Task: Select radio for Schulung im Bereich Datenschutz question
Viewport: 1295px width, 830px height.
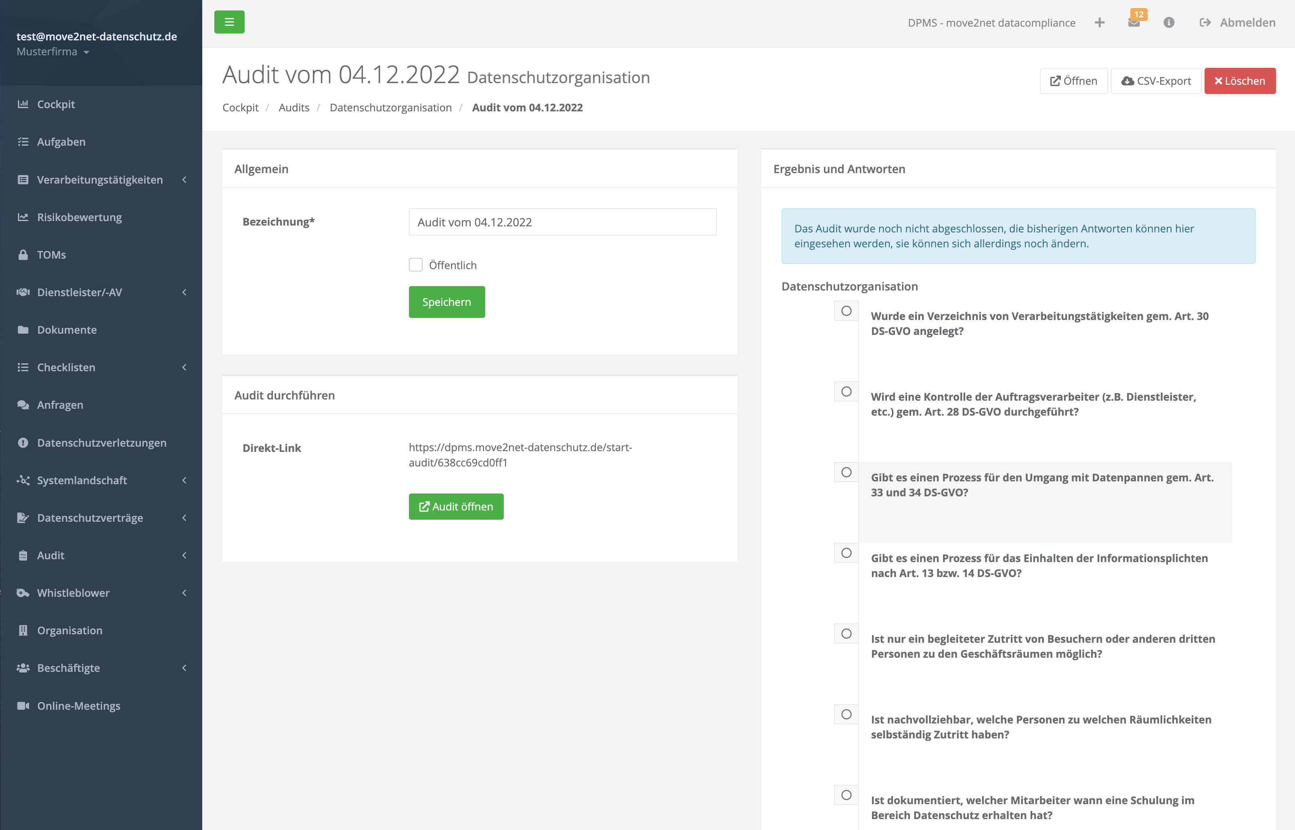Action: click(846, 795)
